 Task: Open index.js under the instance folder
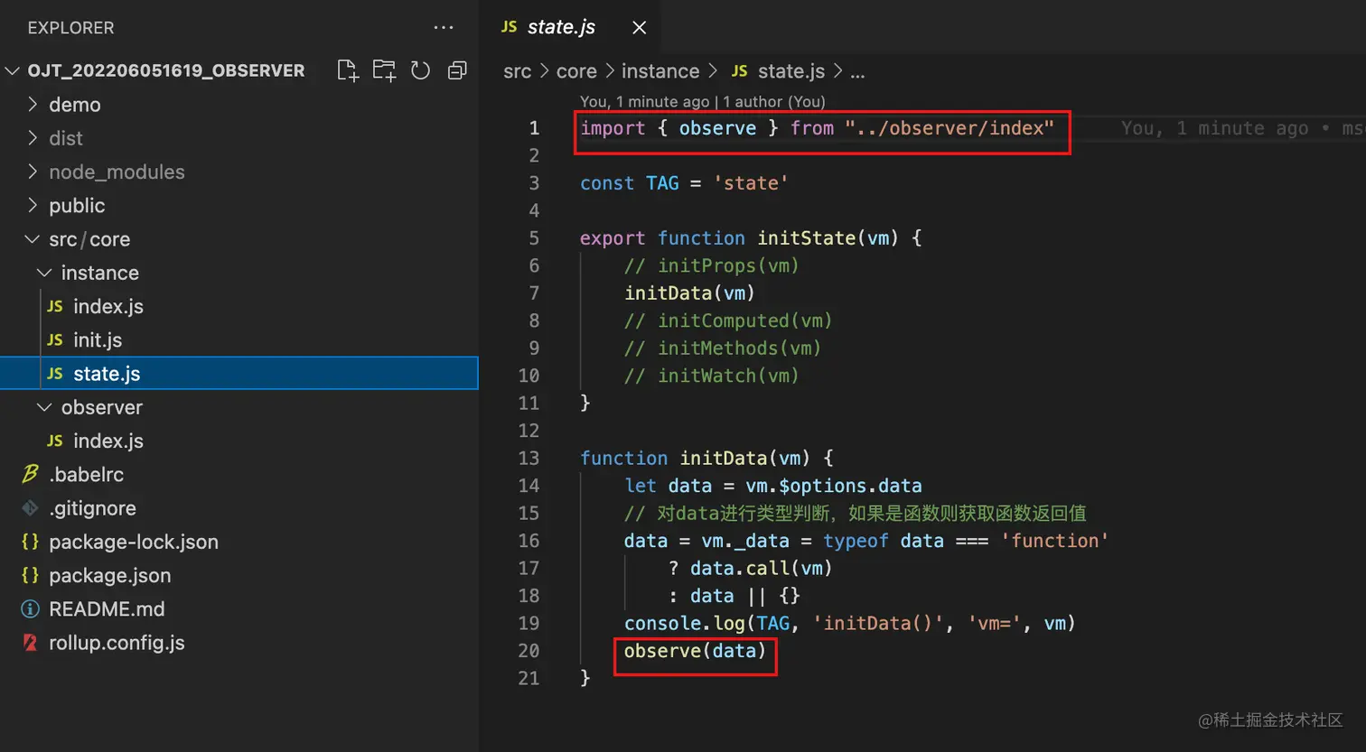239,306
